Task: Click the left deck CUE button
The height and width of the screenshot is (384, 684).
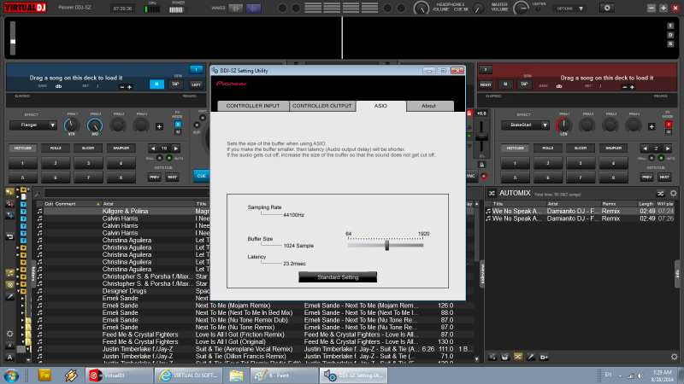Action: pos(201,176)
